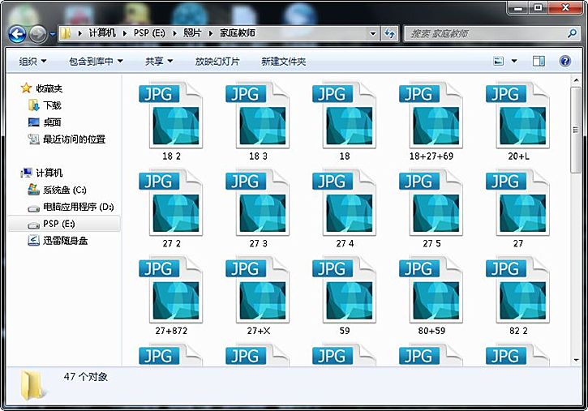Expand the 组织 dropdown menu

pos(32,62)
